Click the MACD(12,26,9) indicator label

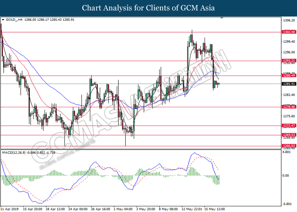pyautogui.click(x=14, y=151)
